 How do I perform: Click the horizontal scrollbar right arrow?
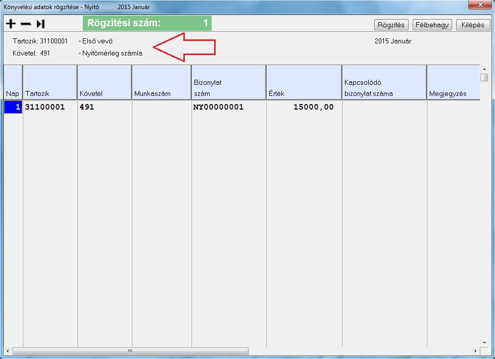(475, 351)
